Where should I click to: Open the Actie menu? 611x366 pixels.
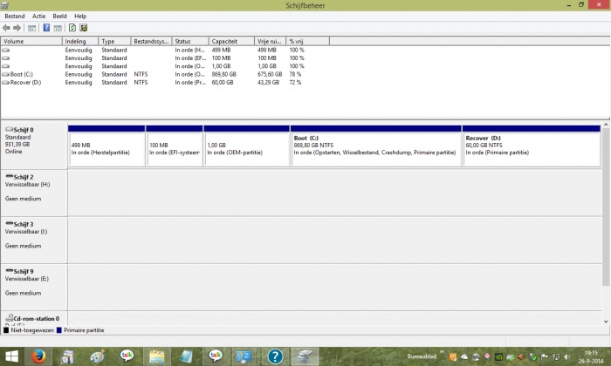39,16
